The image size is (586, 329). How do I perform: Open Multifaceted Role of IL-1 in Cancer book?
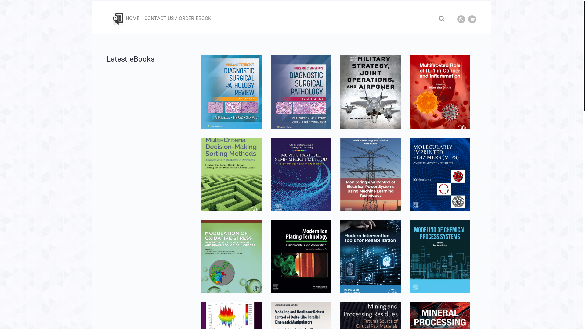click(x=440, y=92)
